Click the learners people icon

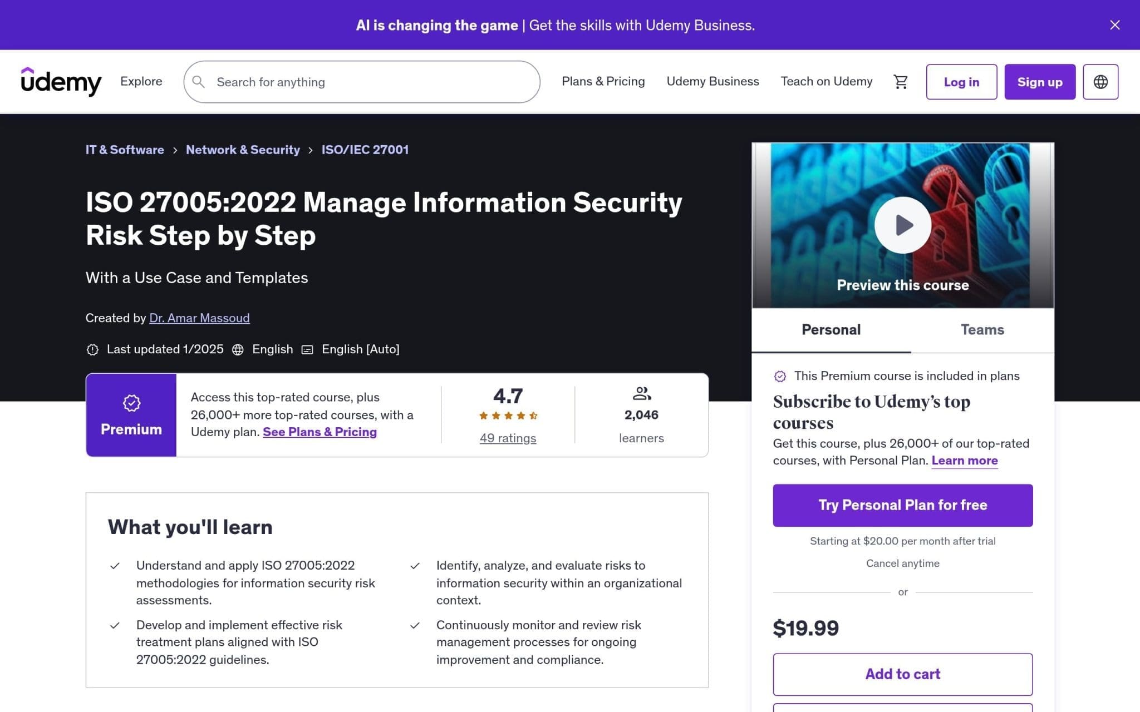[x=641, y=394]
